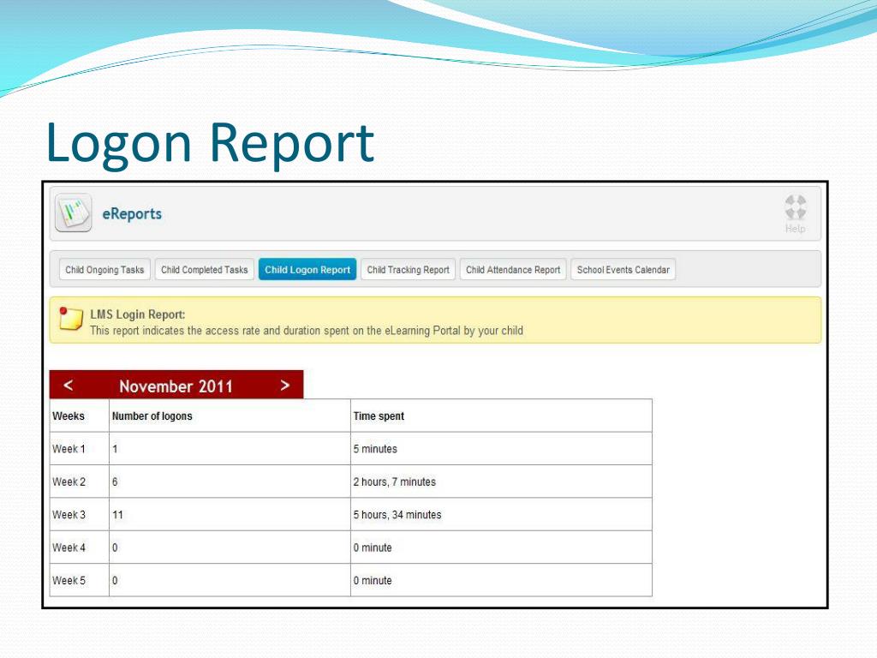The width and height of the screenshot is (877, 658).
Task: Click the eReports title text
Action: pyautogui.click(x=132, y=213)
